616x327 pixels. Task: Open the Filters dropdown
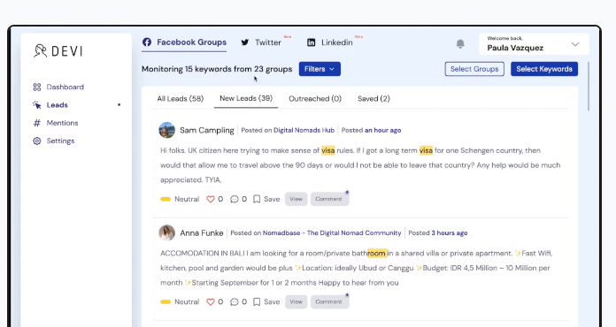tap(320, 69)
